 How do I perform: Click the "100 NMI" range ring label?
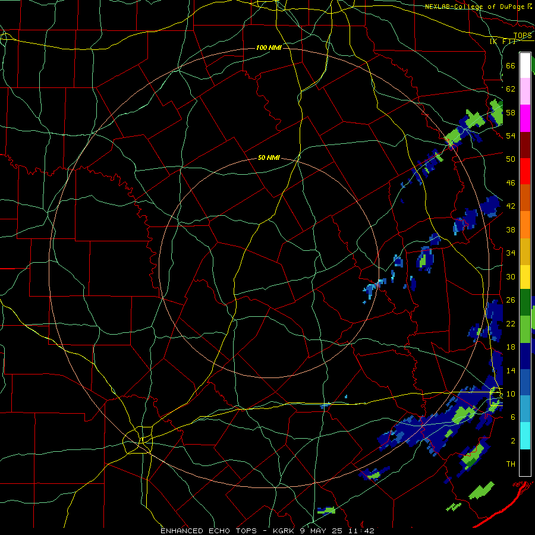tap(269, 48)
